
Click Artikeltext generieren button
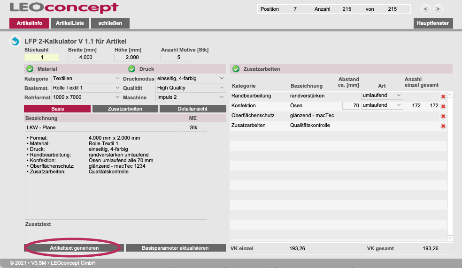[x=74, y=248]
